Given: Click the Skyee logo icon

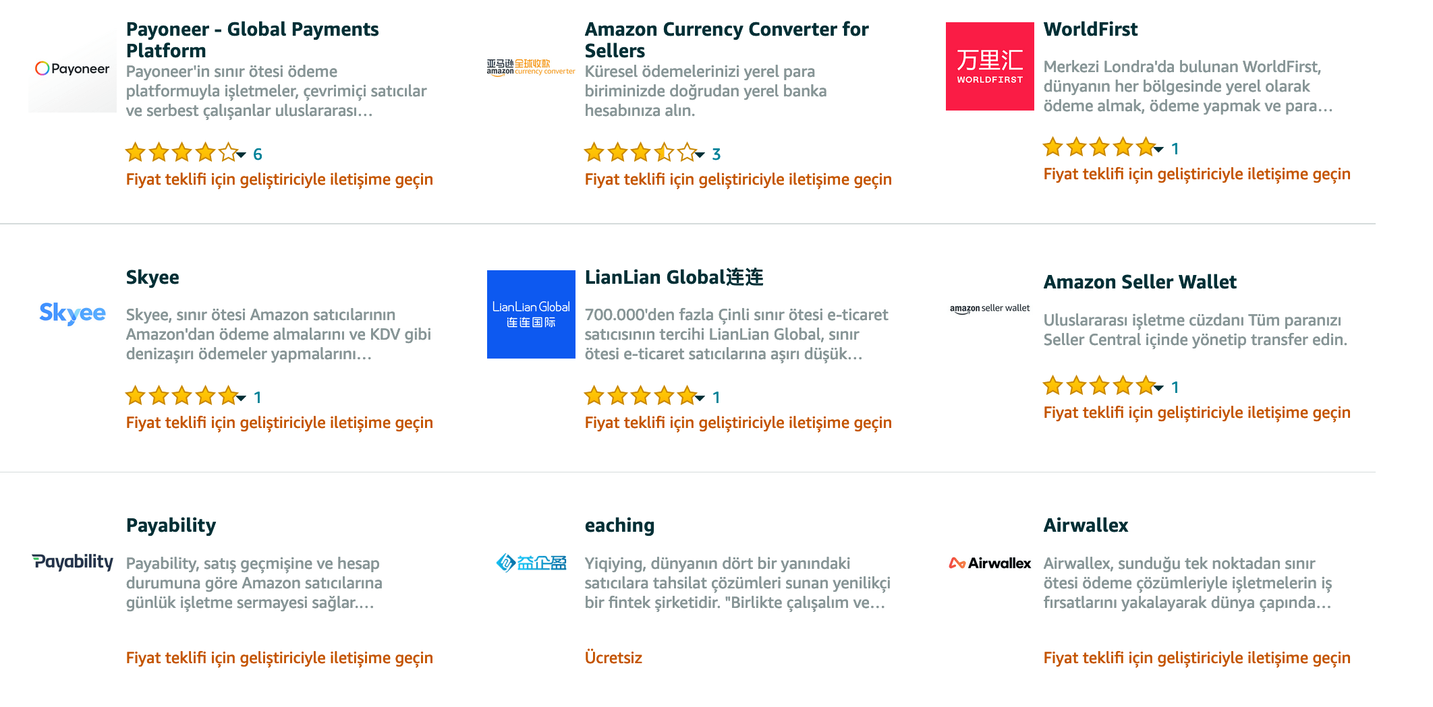Looking at the screenshot, I should pyautogui.click(x=72, y=313).
